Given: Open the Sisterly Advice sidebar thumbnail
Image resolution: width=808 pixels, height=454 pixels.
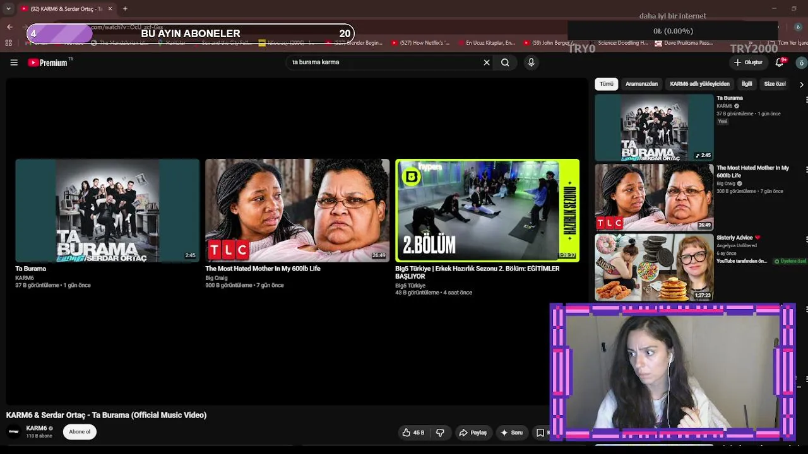Looking at the screenshot, I should 654,267.
